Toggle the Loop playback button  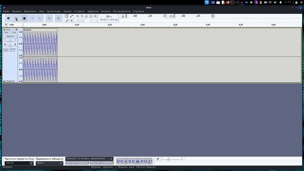tap(58, 18)
